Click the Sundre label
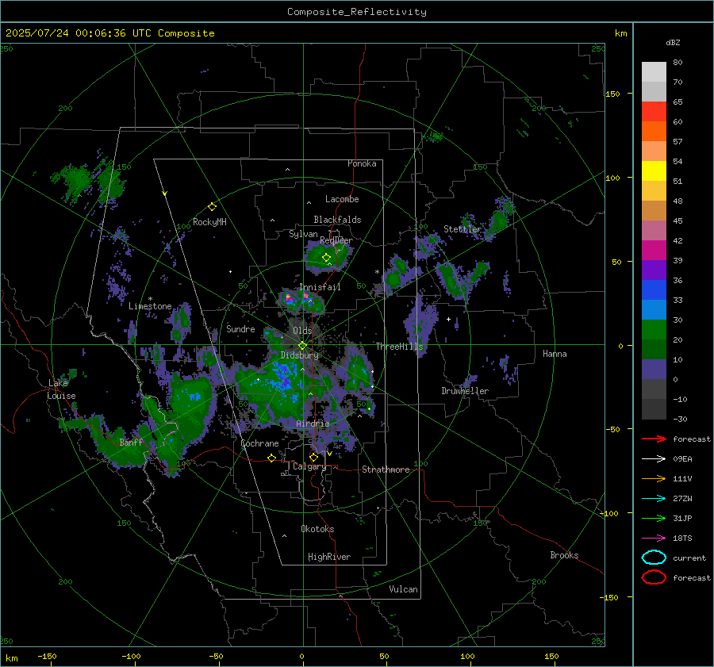This screenshot has width=714, height=667. pos(240,328)
